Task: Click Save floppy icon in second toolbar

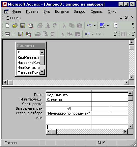Action: point(21,34)
